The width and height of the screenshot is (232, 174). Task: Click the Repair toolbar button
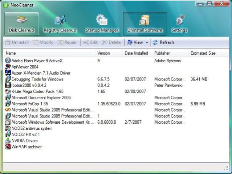click(67, 42)
